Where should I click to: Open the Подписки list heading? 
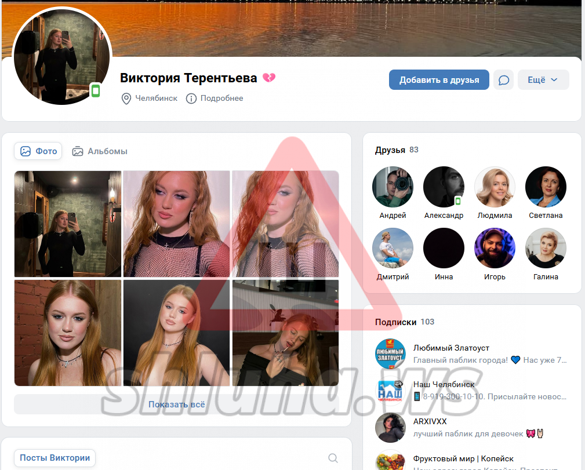pos(396,322)
